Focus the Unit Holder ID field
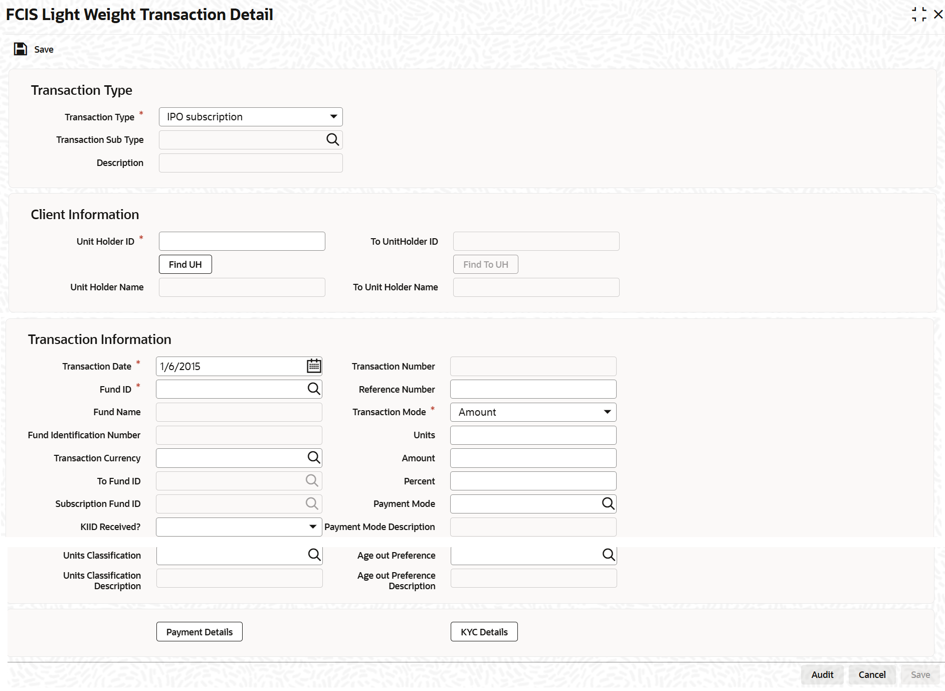945x691 pixels. click(x=242, y=241)
